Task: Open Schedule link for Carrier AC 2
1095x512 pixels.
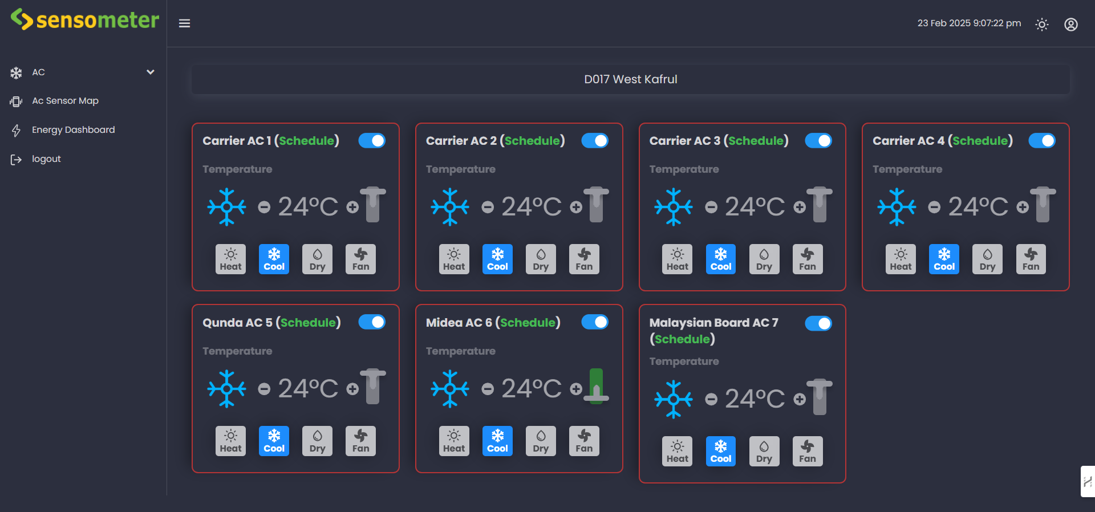Action: pyautogui.click(x=532, y=141)
